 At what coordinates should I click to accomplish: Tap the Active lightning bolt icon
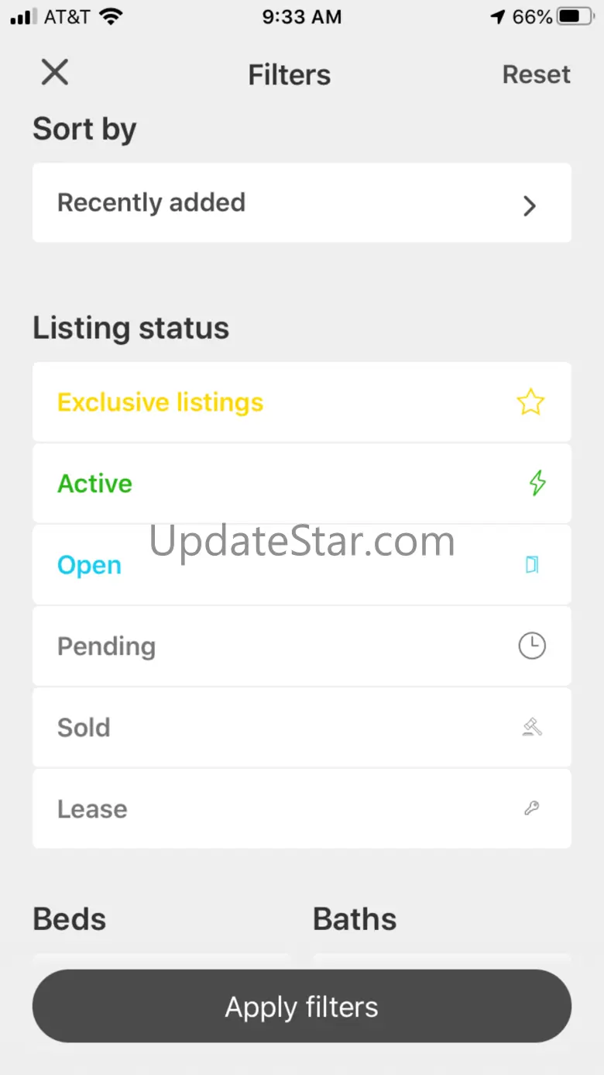click(x=537, y=484)
